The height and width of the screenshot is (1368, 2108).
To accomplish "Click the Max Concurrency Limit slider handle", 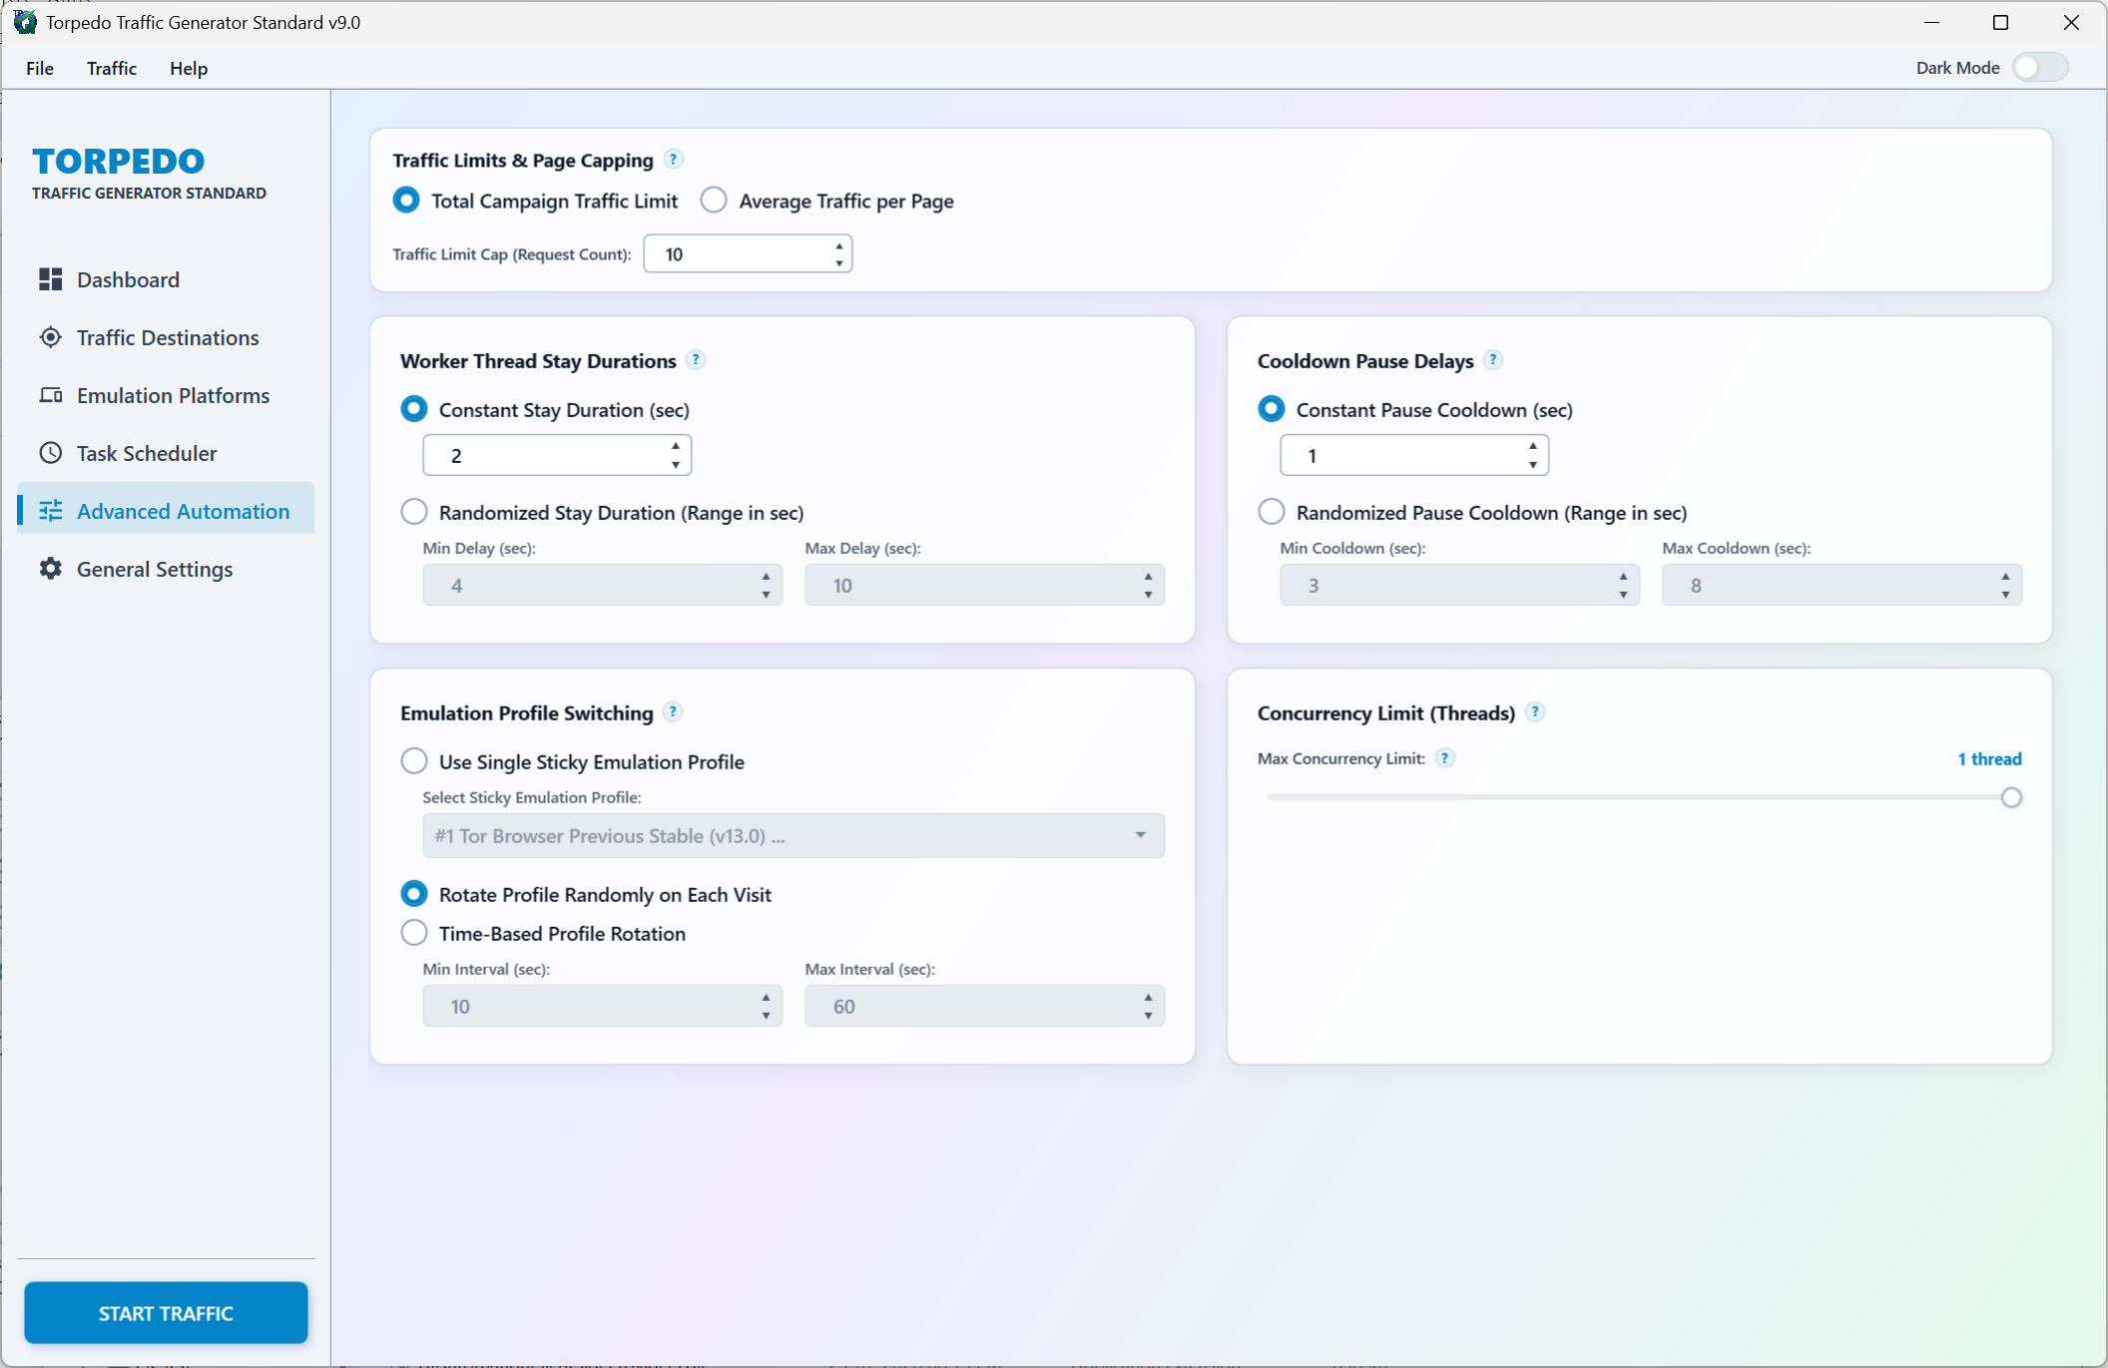I will (2011, 797).
